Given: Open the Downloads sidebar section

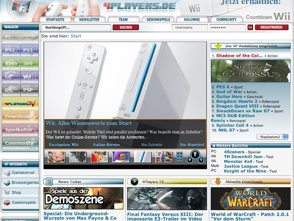Looking at the screenshot, I should point(20,117).
